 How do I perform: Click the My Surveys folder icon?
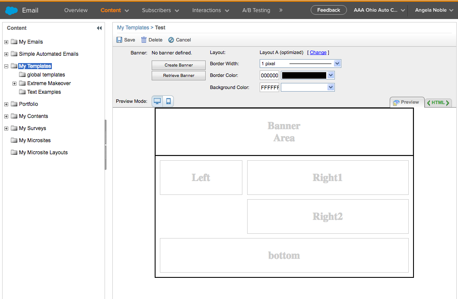[x=14, y=128]
